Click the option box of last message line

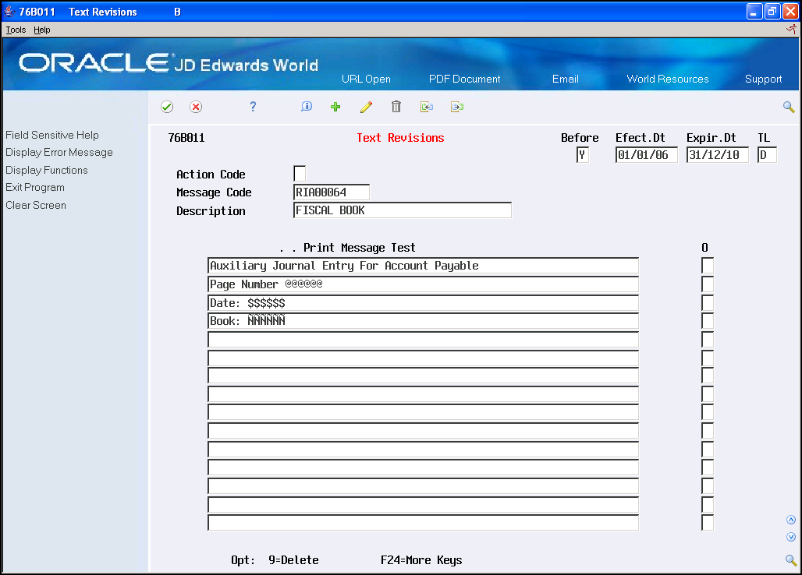click(x=708, y=523)
